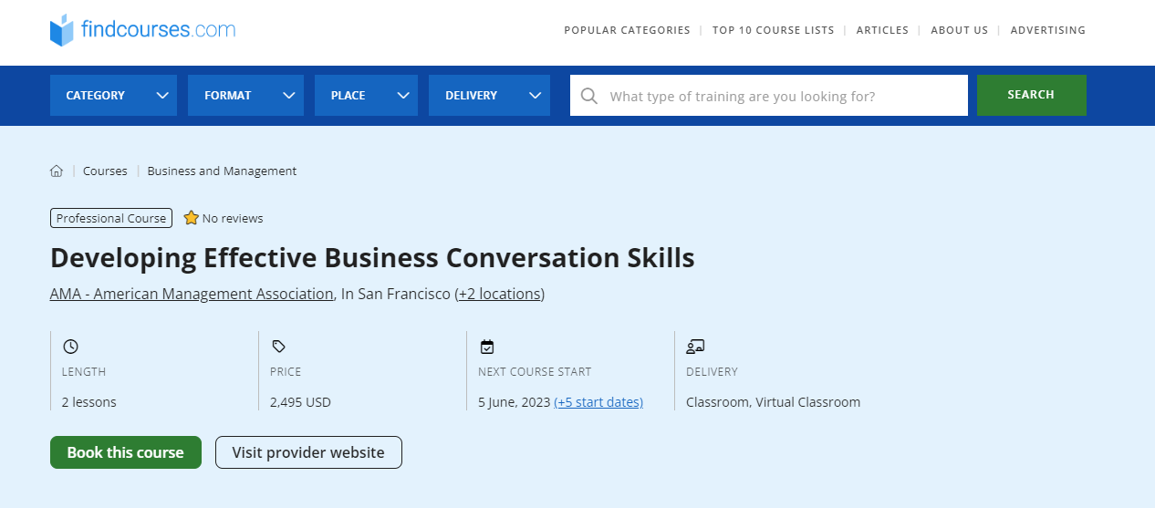Image resolution: width=1155 pixels, height=508 pixels.
Task: Click Book this course button
Action: (126, 452)
